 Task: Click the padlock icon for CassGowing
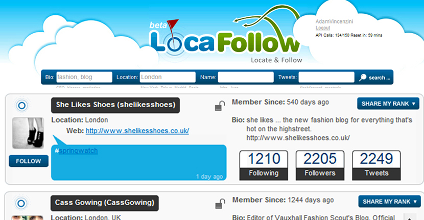[220, 204]
